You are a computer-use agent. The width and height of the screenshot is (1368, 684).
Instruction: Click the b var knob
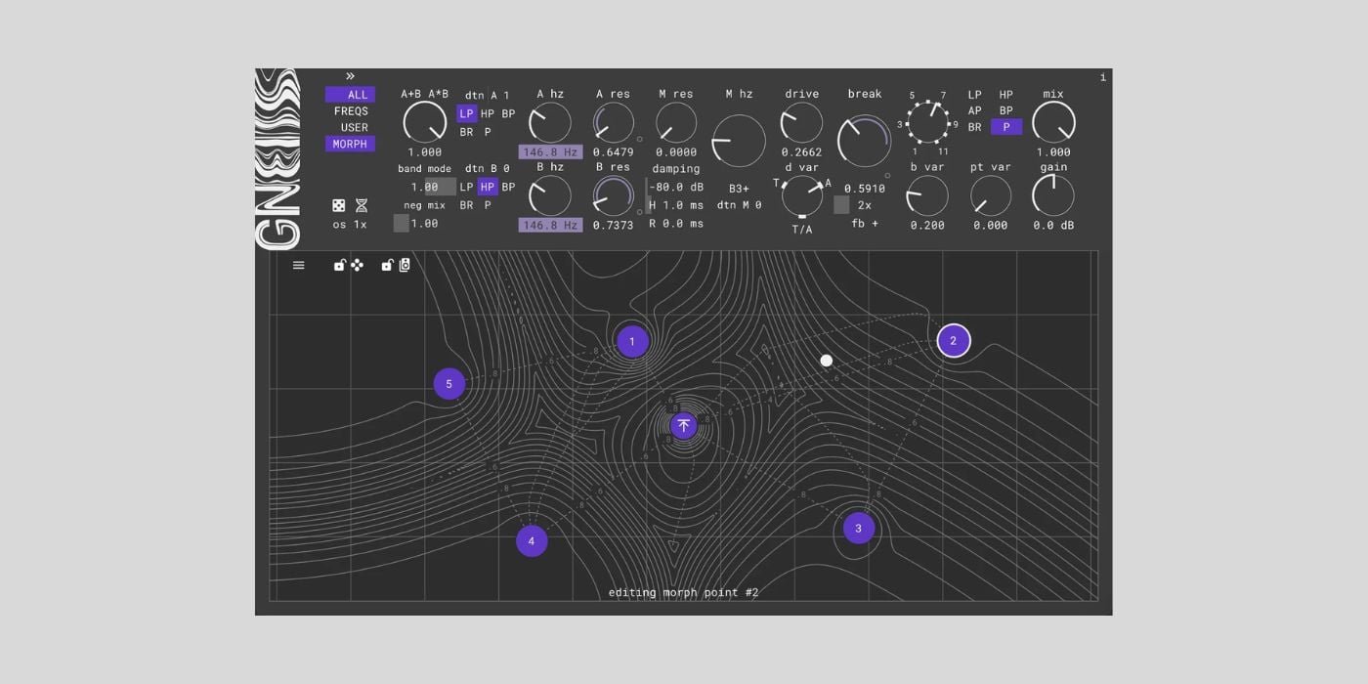[x=927, y=195]
